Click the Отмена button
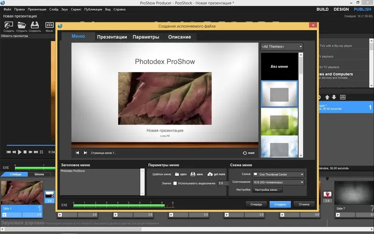The height and width of the screenshot is (234, 374). [x=304, y=205]
